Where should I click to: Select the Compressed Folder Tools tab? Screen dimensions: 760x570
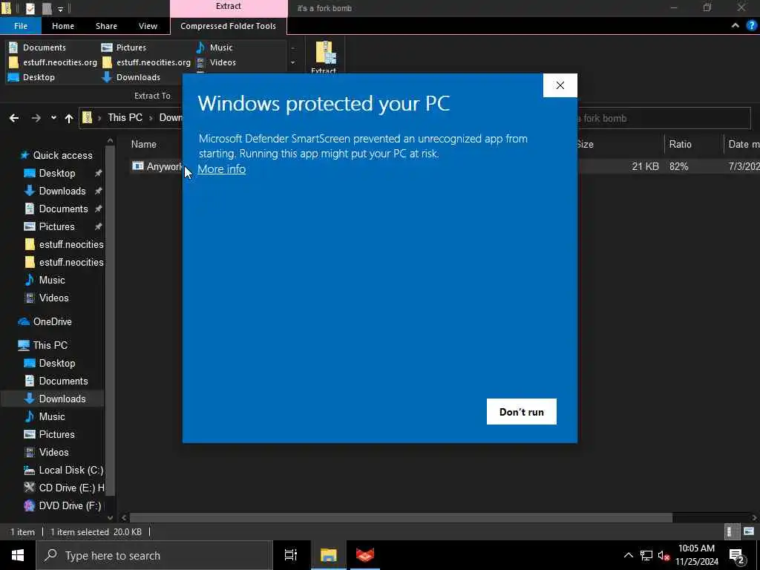click(x=228, y=26)
